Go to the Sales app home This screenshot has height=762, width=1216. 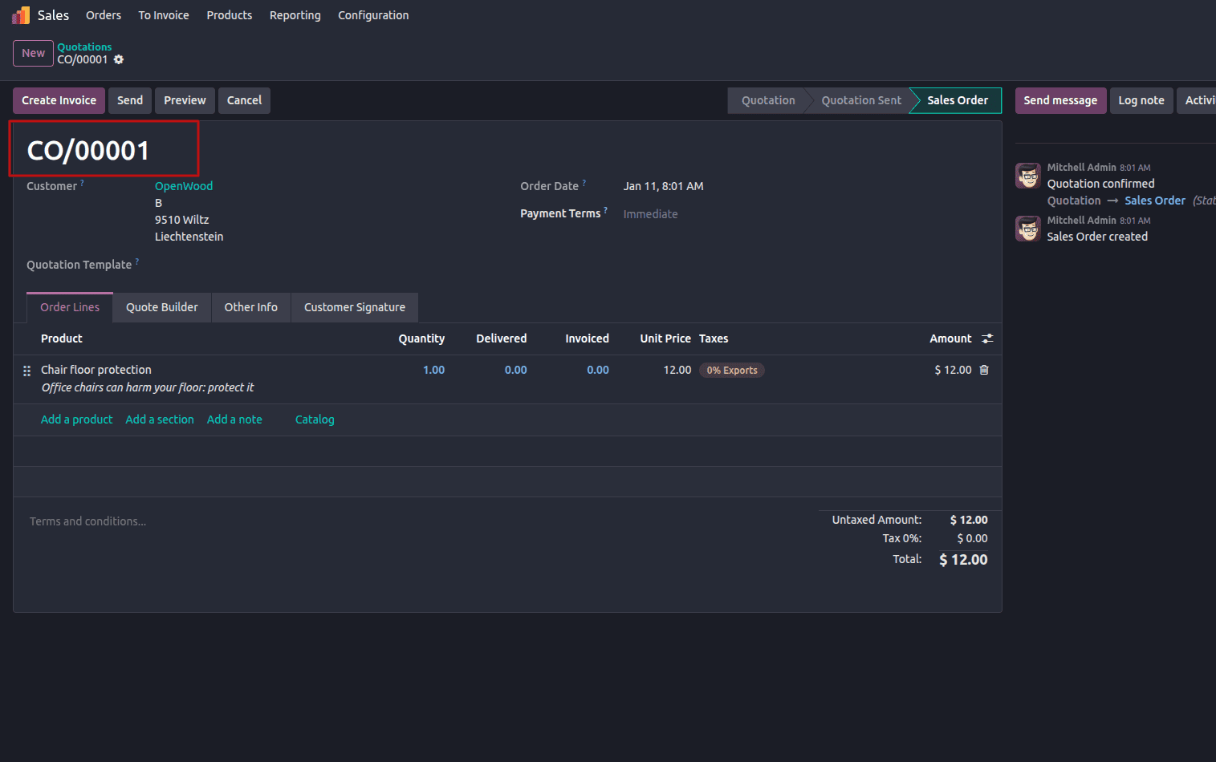pyautogui.click(x=53, y=15)
